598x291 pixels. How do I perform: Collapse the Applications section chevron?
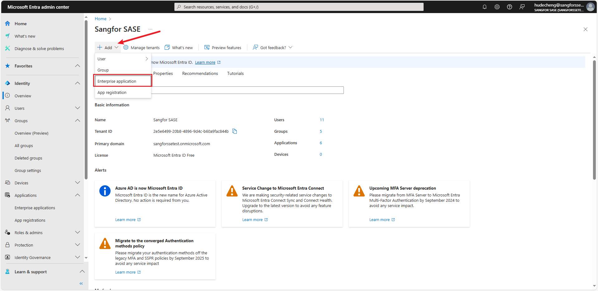[78, 195]
